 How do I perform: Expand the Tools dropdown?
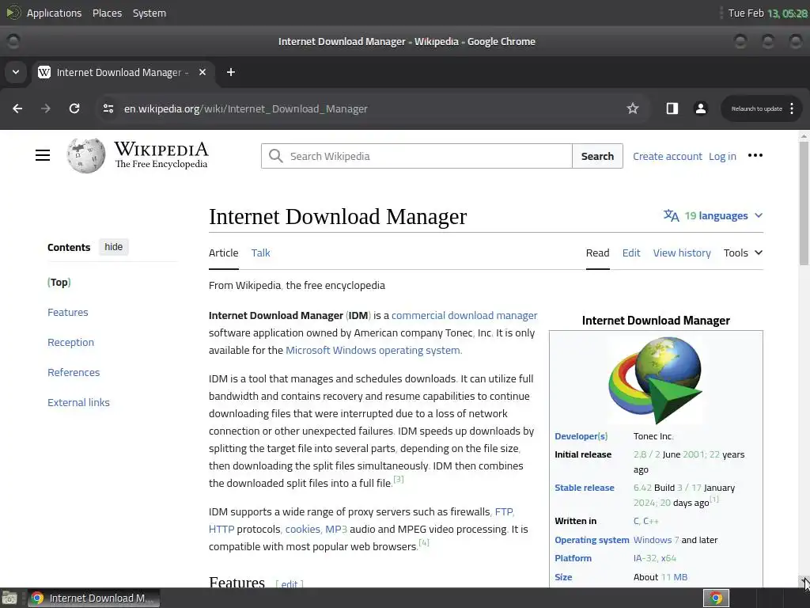click(743, 253)
